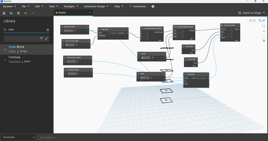This screenshot has width=268, height=141.
Task: Click the Vector.ZAxis node icon
Action: [x=186, y=59]
